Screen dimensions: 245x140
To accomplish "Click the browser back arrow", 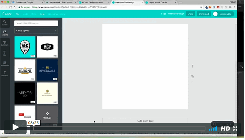I will [x=2, y=7].
